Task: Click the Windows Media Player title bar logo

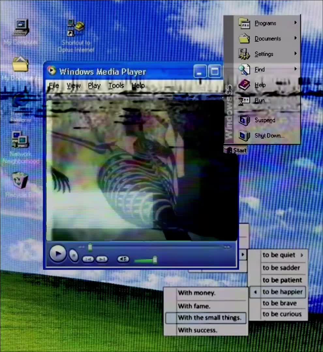Action: coord(52,71)
